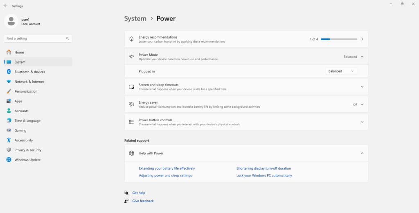This screenshot has height=213, width=419.
Task: Click the Get help link
Action: click(139, 193)
